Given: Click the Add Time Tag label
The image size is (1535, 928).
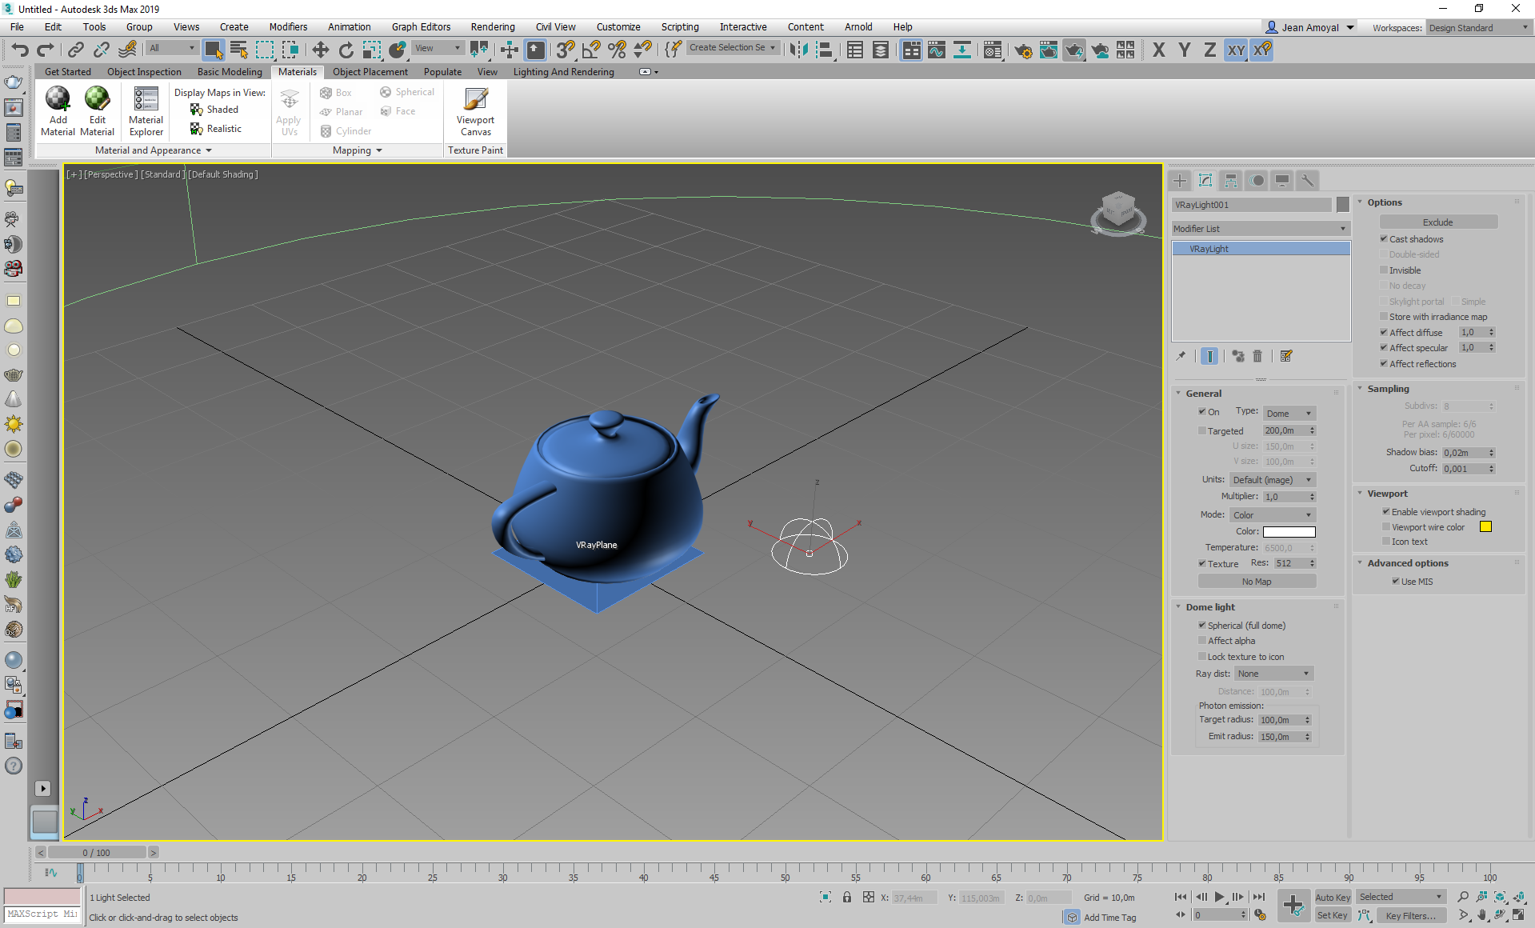Looking at the screenshot, I should [x=1109, y=918].
